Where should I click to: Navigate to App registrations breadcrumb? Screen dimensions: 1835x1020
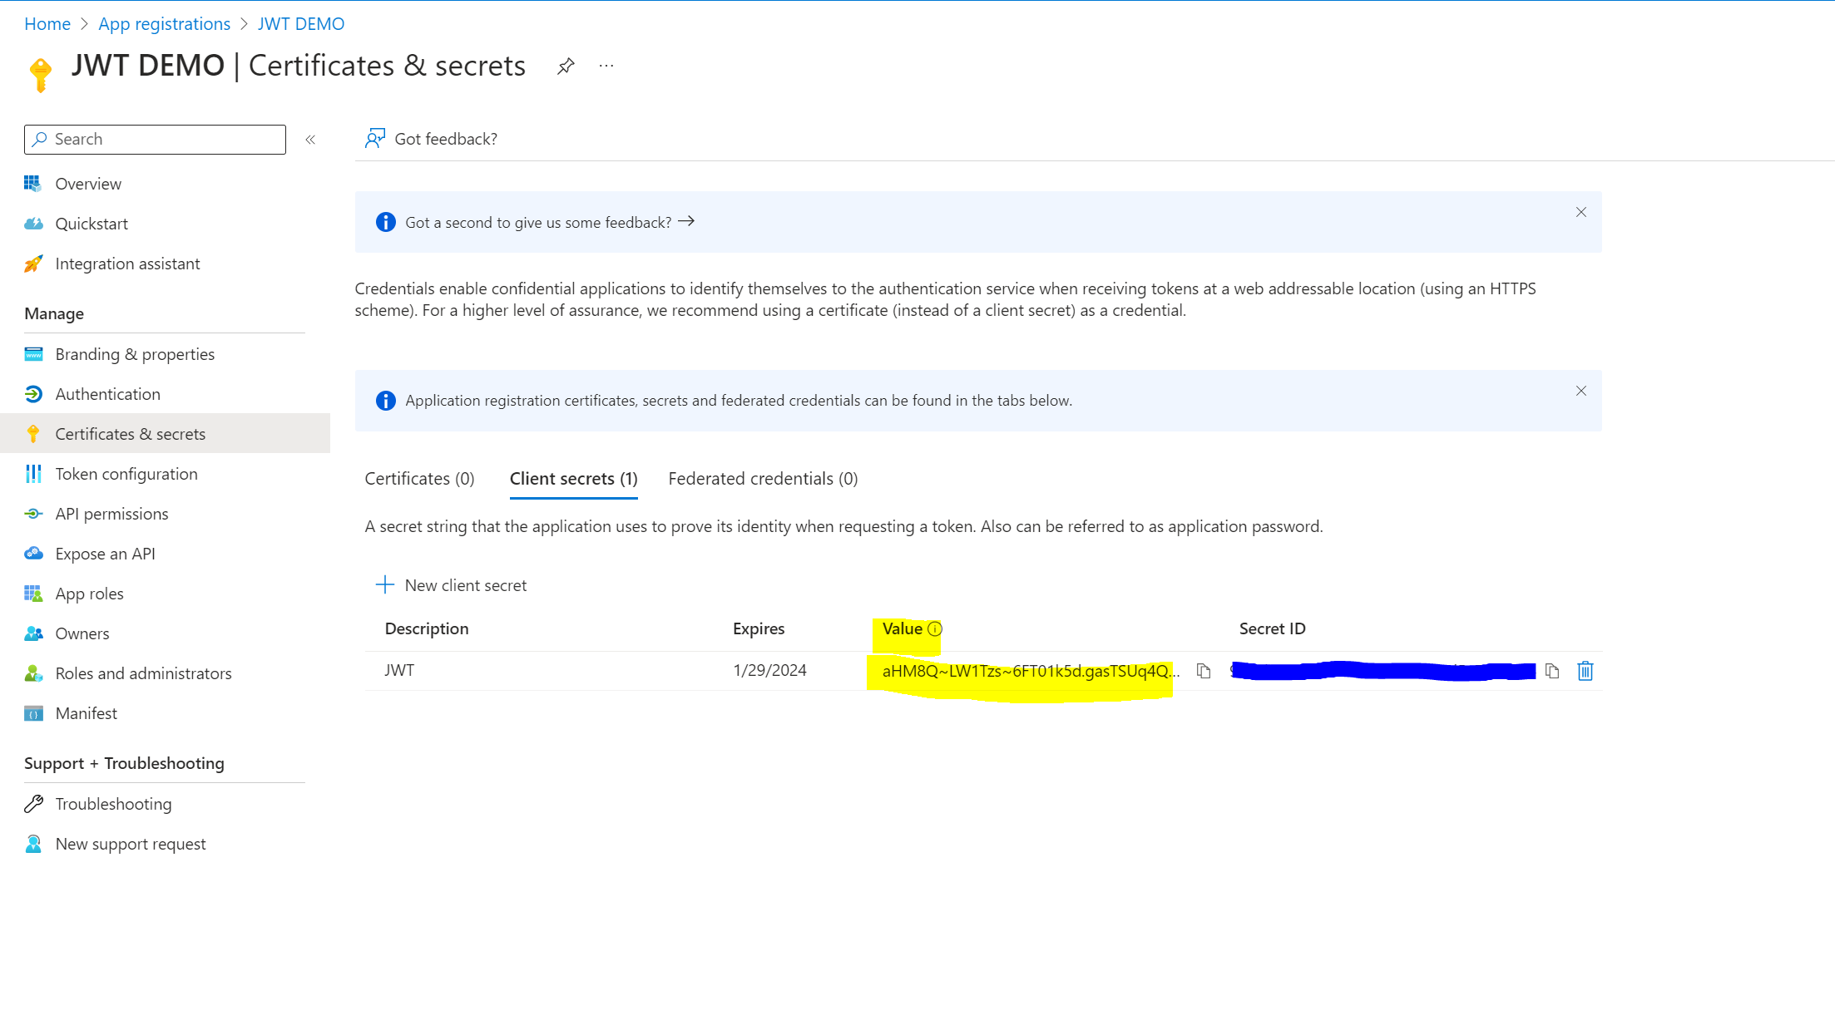coord(164,23)
